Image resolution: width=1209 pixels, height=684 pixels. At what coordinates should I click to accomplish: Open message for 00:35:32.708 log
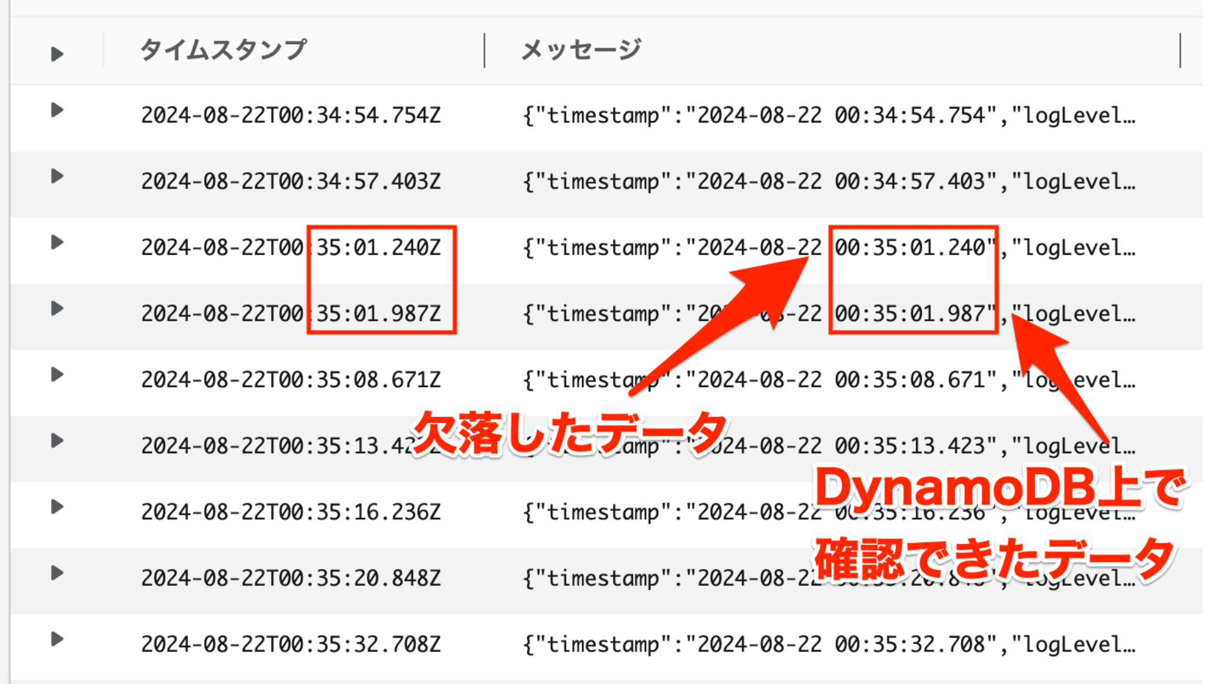829,644
